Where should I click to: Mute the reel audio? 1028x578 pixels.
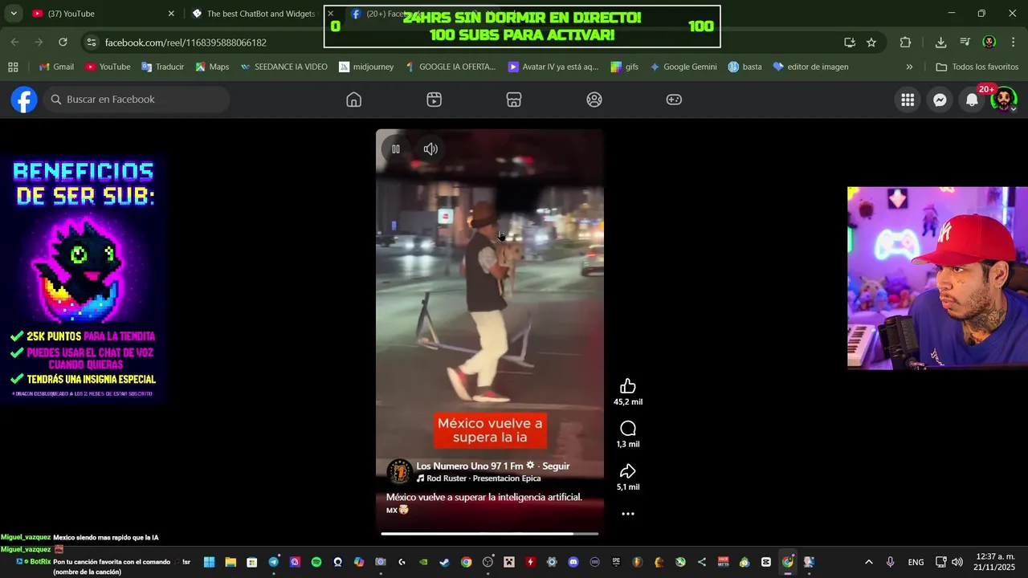pyautogui.click(x=430, y=149)
